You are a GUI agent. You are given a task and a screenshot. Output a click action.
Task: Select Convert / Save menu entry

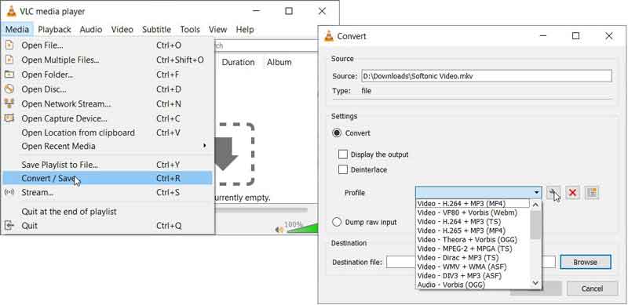pyautogui.click(x=108, y=179)
